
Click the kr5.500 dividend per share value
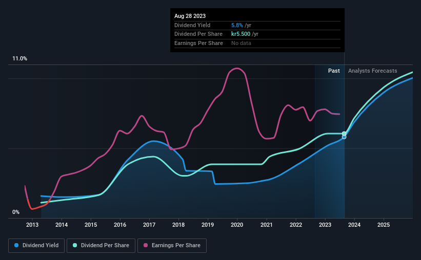click(241, 34)
